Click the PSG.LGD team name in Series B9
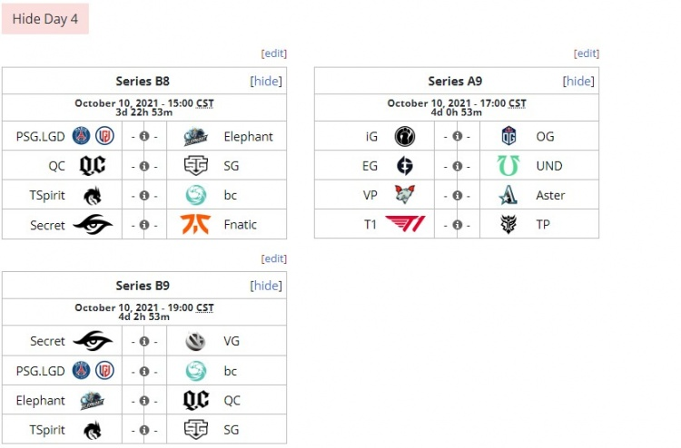The image size is (681, 448). pos(40,371)
